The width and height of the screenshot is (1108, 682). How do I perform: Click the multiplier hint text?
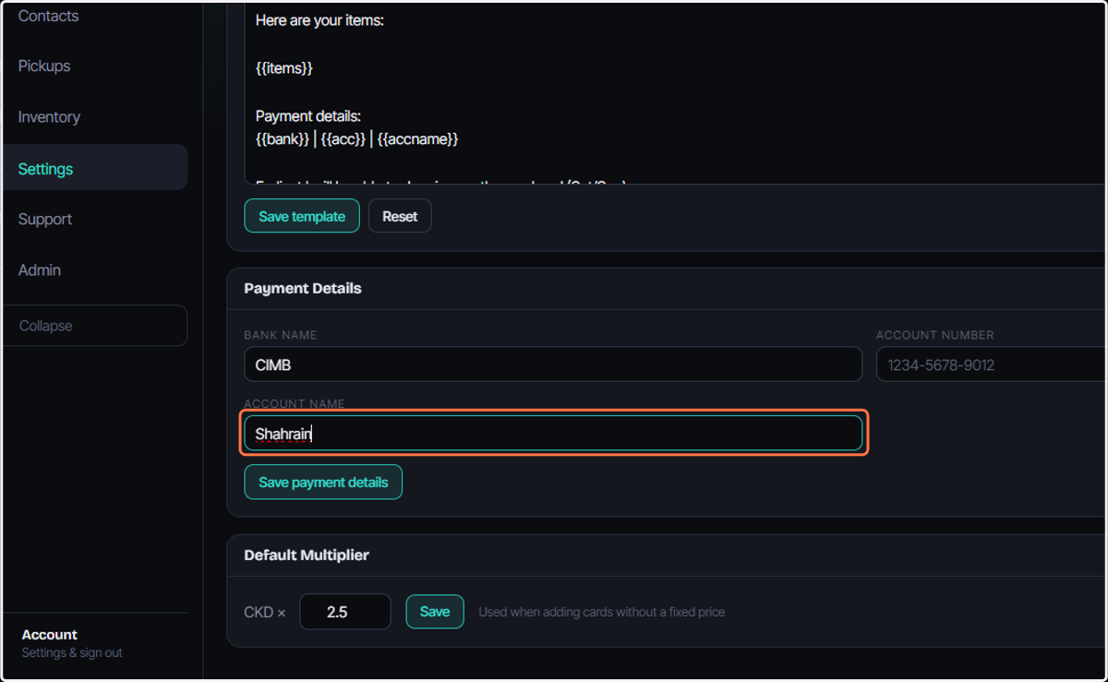point(602,612)
